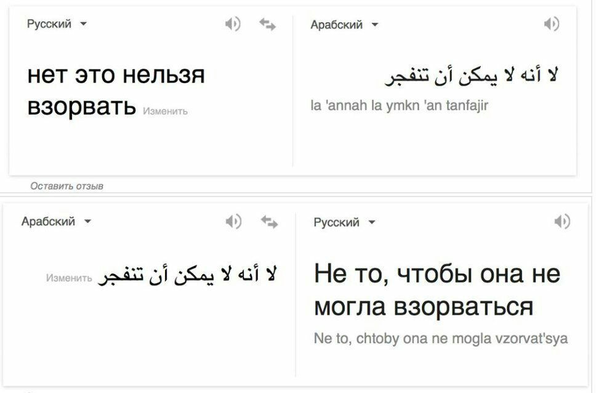Open the Арабский target language dropdown at top
Screen dimensions: 596x393
pyautogui.click(x=344, y=25)
